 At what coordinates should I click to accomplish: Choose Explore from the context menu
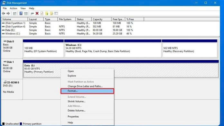click(x=87, y=76)
